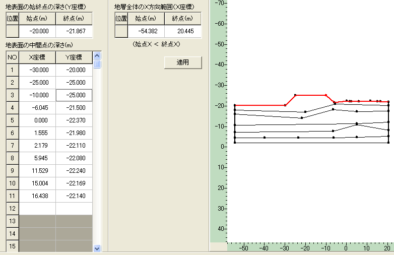Select row 3 X coordinate -10.000
This screenshot has width=394, height=255.
coord(37,95)
